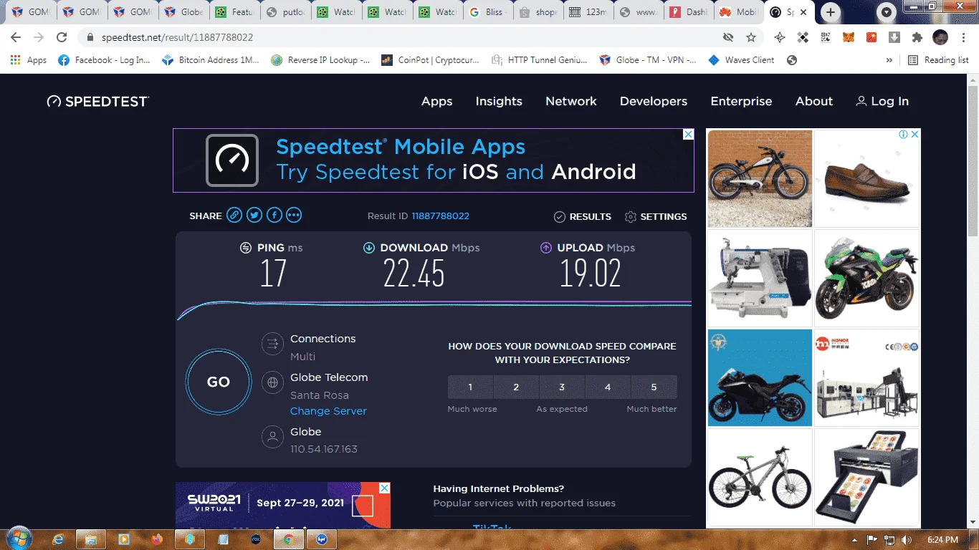Open the Insights menu
Viewport: 979px width, 550px height.
click(499, 102)
